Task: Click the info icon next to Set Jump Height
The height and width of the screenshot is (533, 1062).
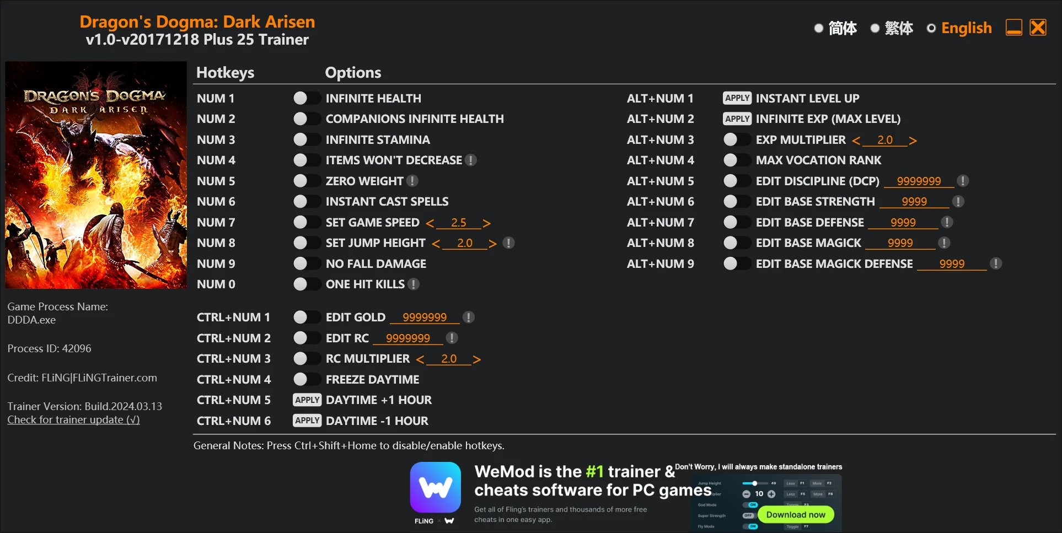Action: (509, 243)
